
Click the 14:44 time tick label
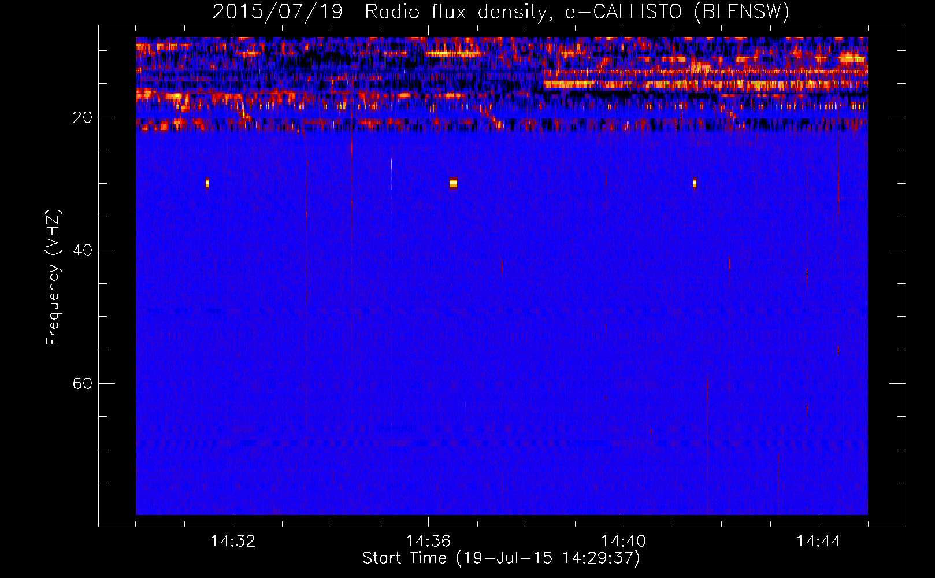tap(819, 541)
